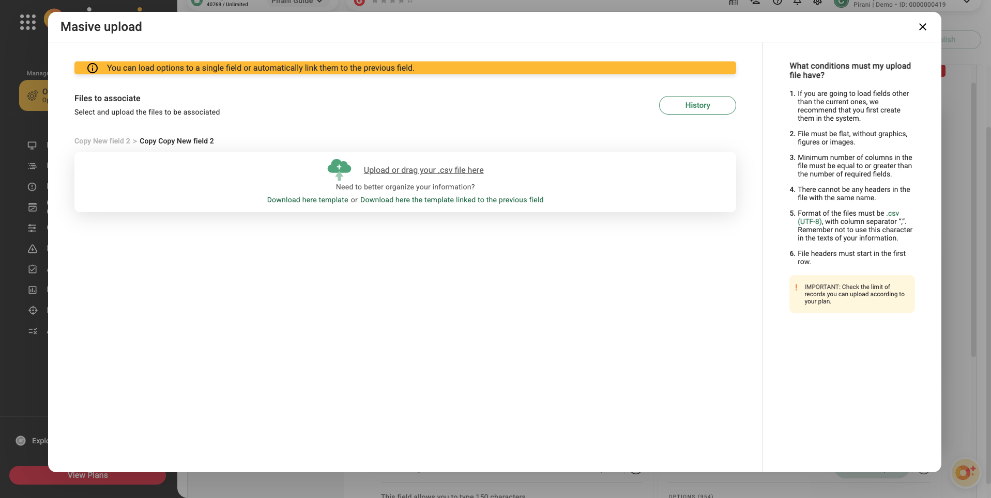This screenshot has width=991, height=498.
Task: Click the crosshair target icon in sidebar
Action: pos(33,311)
